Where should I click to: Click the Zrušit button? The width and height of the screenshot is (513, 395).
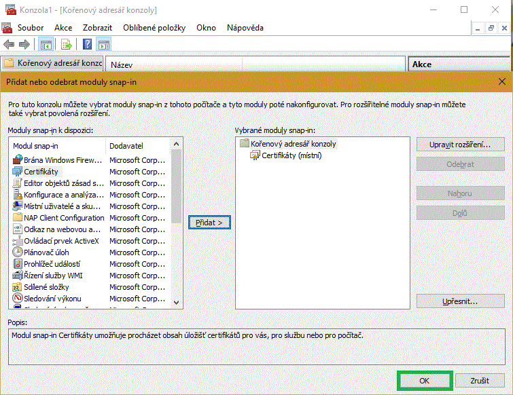click(x=480, y=381)
